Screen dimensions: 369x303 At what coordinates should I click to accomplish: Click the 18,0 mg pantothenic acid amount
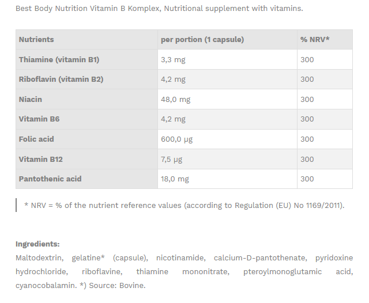(x=175, y=179)
